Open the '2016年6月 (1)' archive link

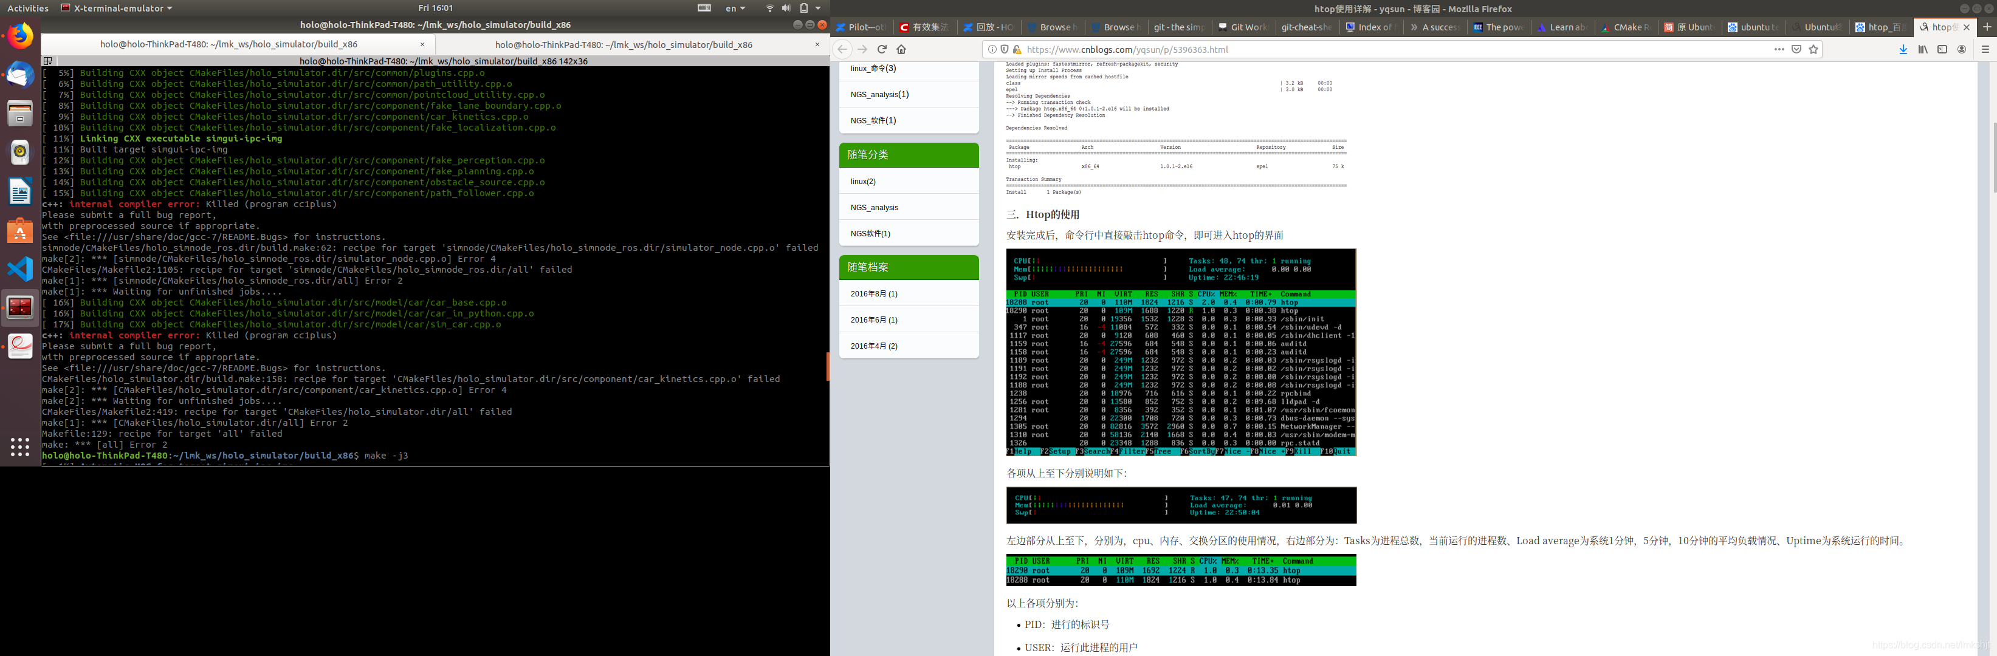tap(874, 320)
